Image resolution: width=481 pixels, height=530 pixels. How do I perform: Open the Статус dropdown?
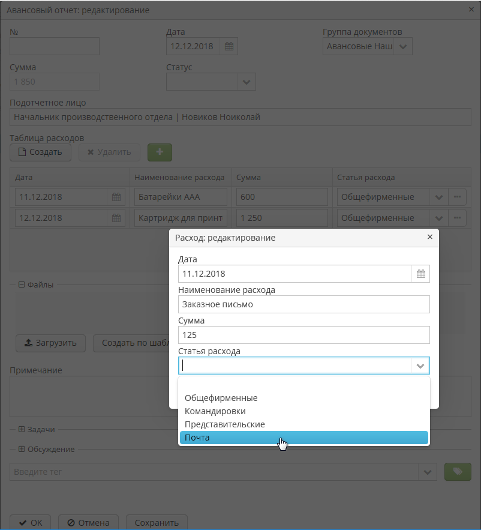(246, 82)
